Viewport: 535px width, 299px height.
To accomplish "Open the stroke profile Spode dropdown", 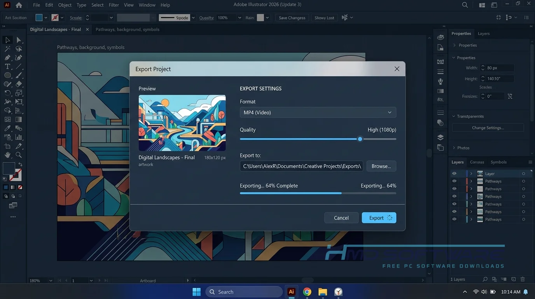I will 193,18.
